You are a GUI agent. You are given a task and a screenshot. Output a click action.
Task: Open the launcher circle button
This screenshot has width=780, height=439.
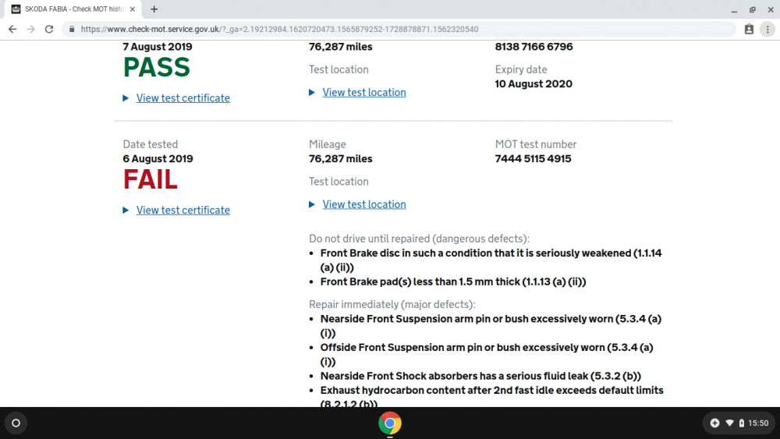[16, 423]
